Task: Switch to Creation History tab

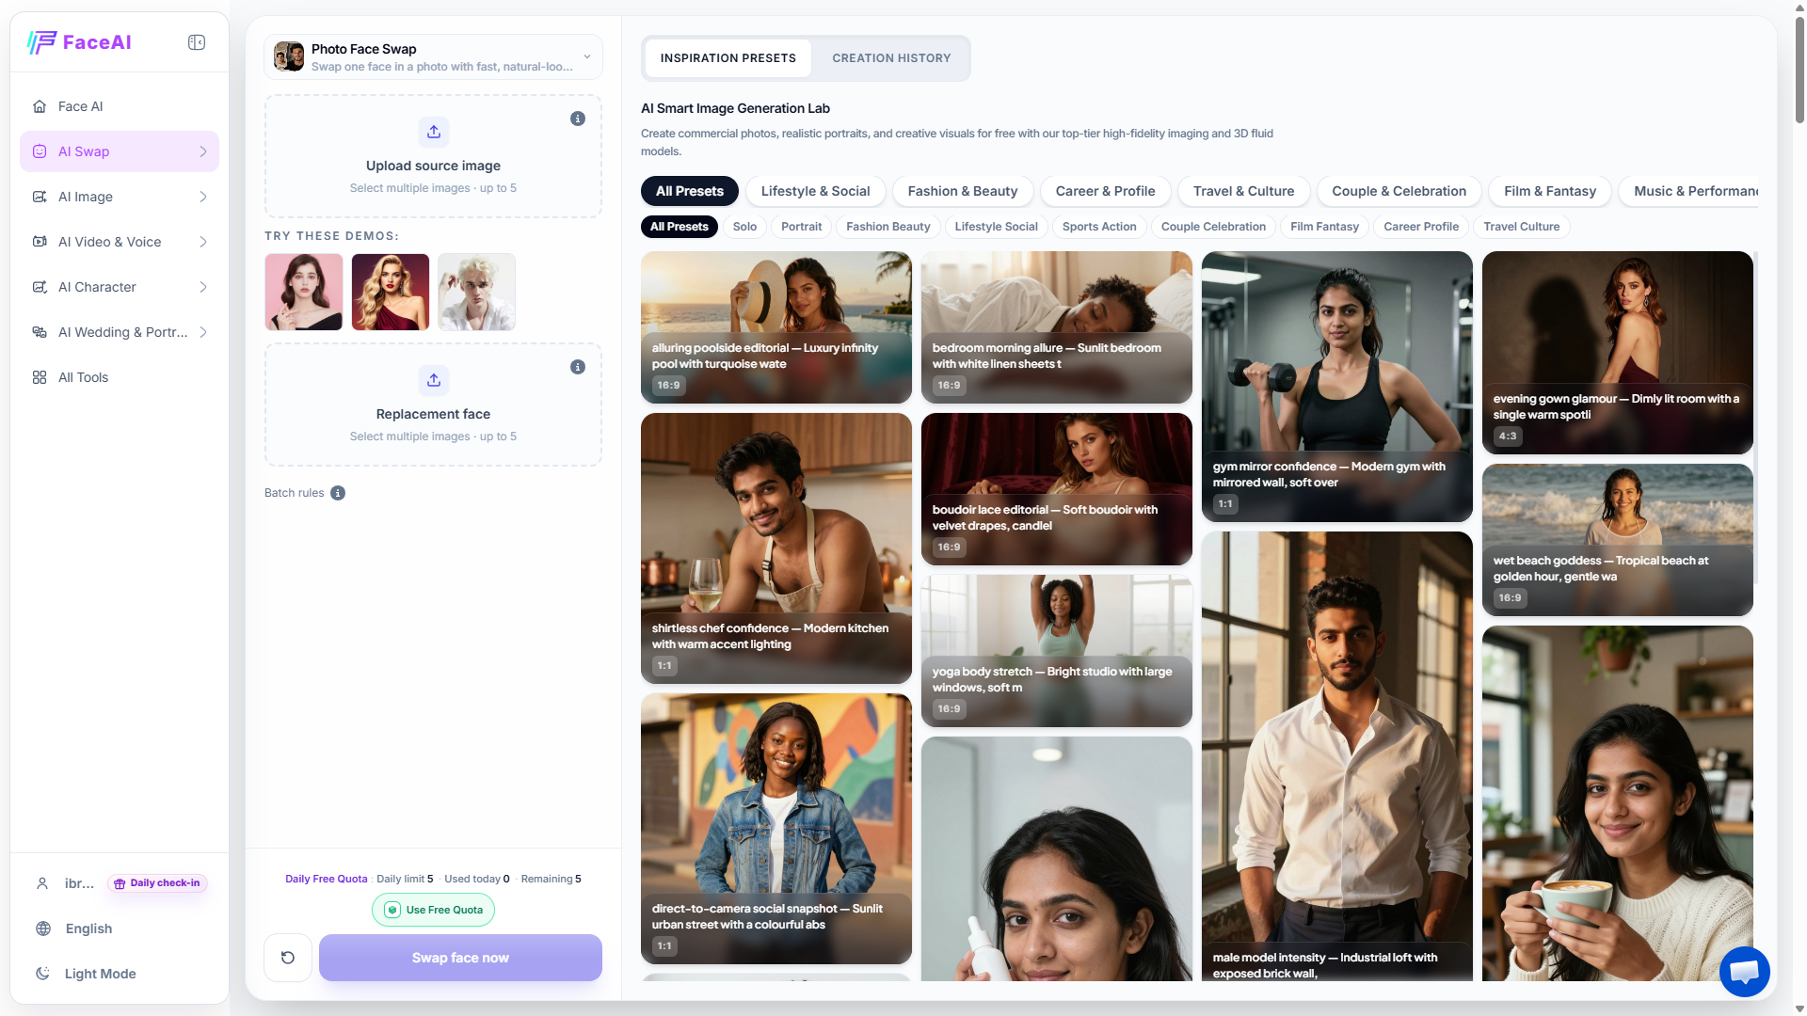Action: tap(891, 58)
